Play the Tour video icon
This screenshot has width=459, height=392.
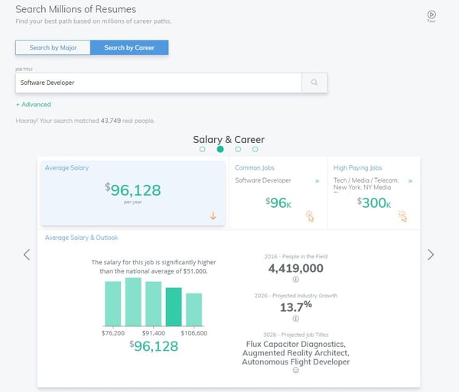click(431, 15)
